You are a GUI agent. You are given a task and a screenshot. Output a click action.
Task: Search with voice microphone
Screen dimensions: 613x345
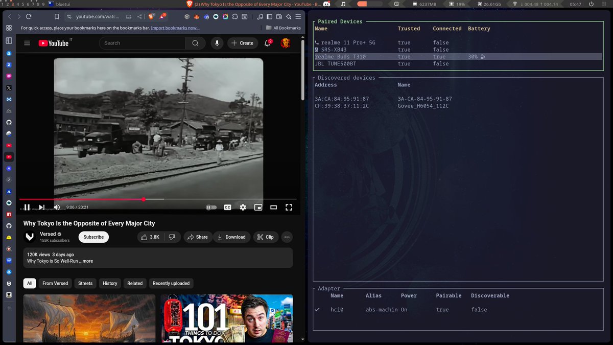217,43
